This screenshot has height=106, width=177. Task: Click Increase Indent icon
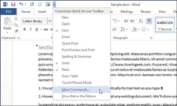coord(132,21)
